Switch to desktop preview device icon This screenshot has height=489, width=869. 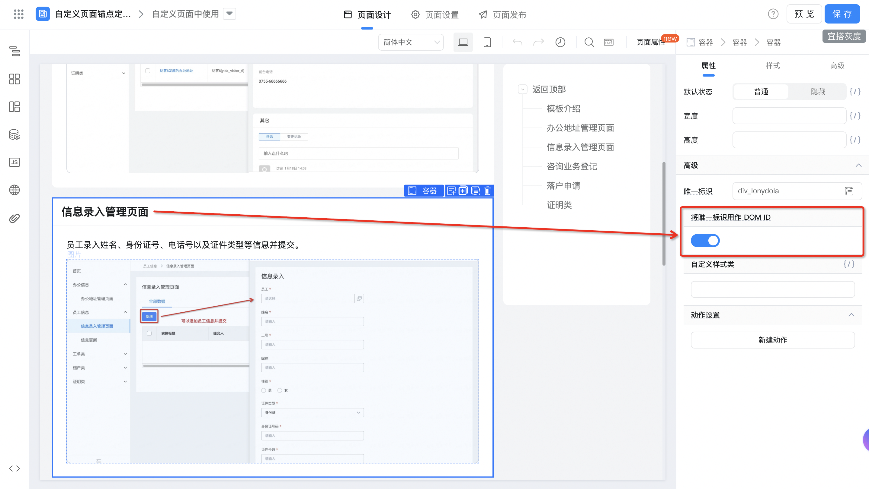point(463,42)
